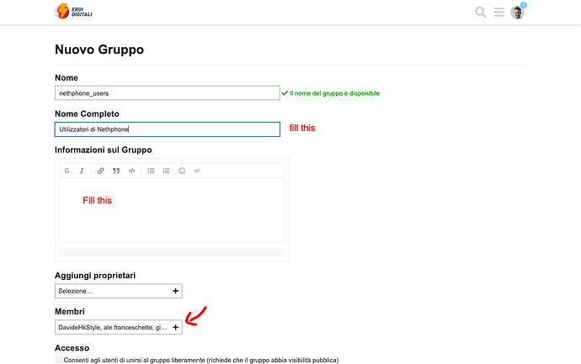Open the hamburger menu icon

pyautogui.click(x=498, y=13)
